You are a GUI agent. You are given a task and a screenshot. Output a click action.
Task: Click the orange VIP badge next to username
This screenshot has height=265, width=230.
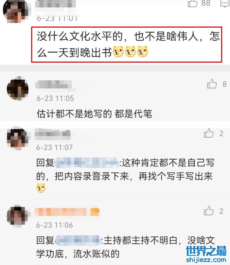[95, 212]
